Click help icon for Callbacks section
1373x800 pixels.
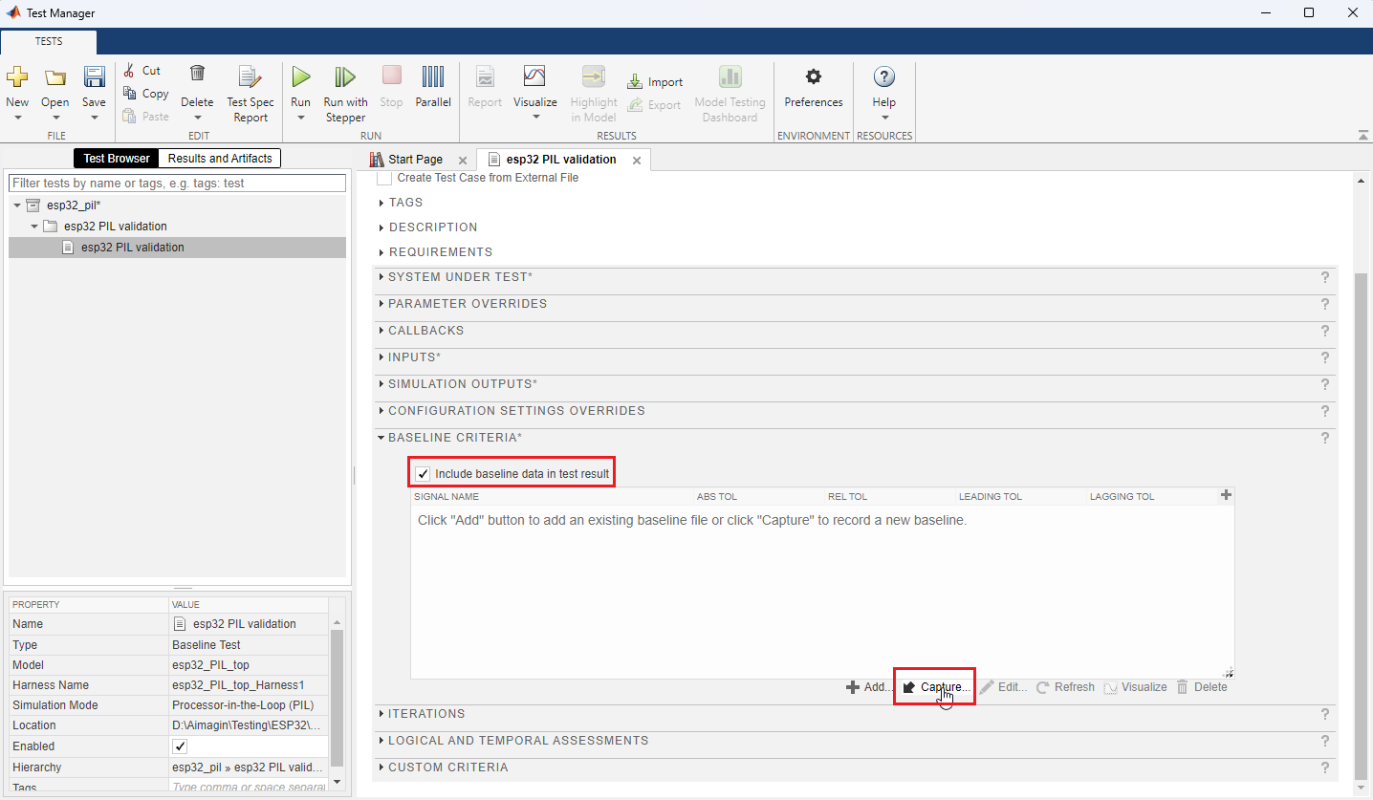(x=1325, y=331)
